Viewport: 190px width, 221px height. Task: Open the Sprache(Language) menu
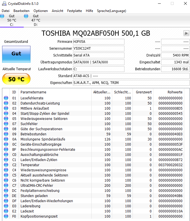(112, 11)
